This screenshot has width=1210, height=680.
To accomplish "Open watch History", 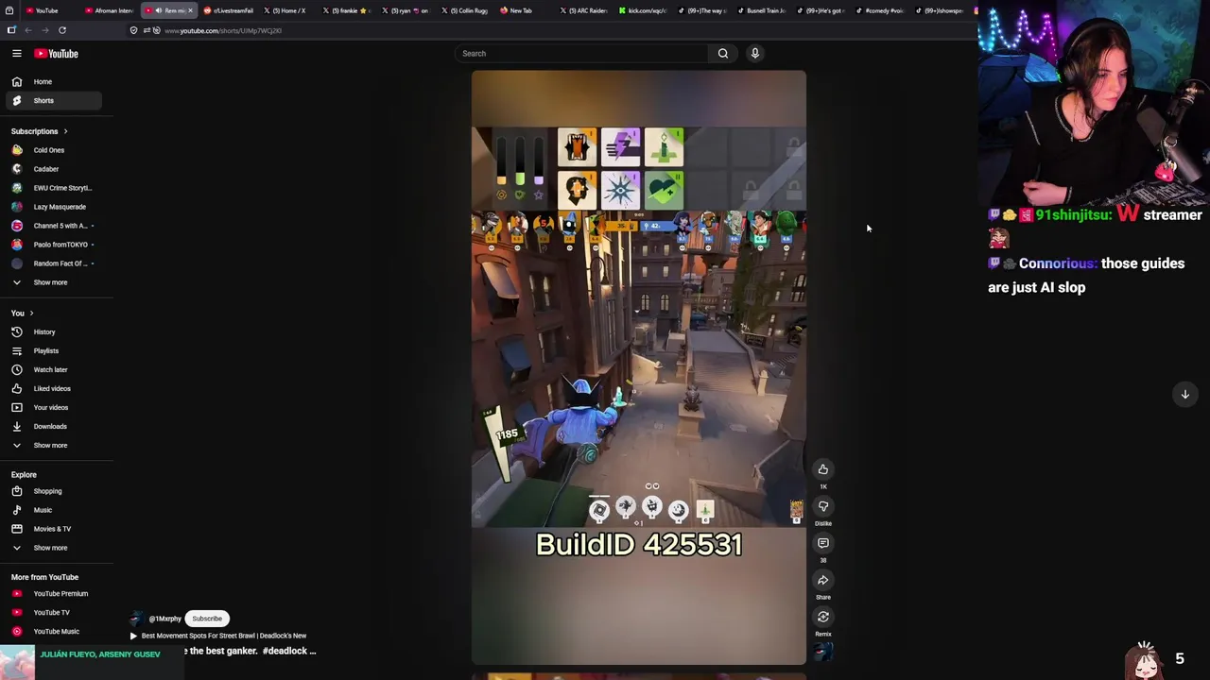I will [54, 332].
